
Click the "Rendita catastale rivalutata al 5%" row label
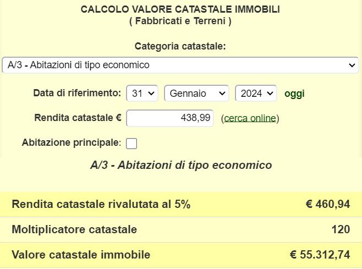tap(101, 205)
